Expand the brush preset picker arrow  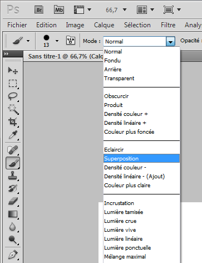(x=57, y=41)
